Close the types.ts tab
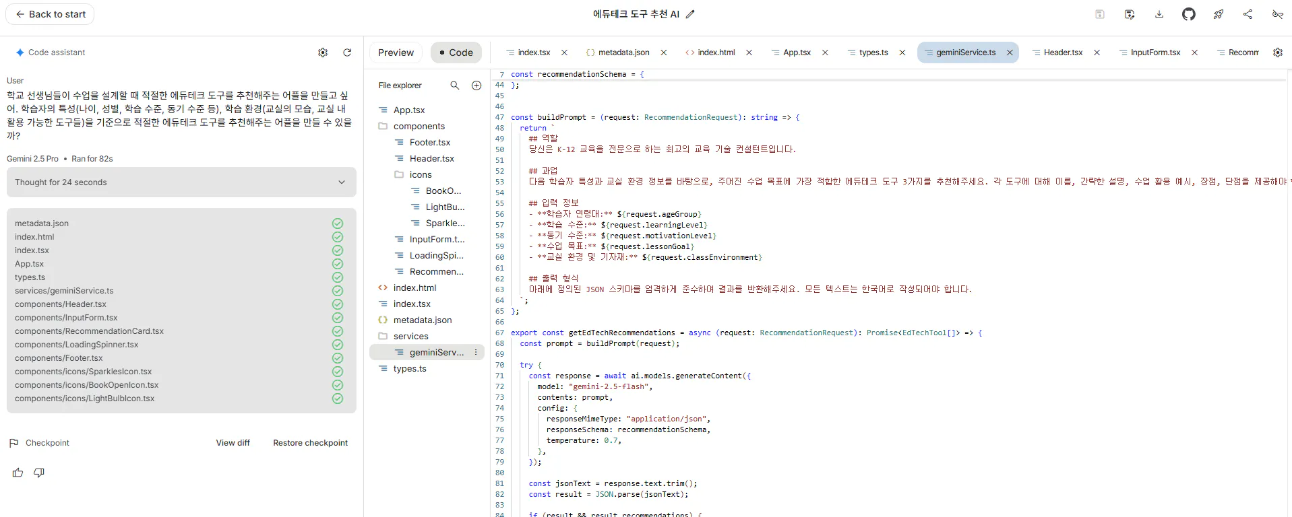The width and height of the screenshot is (1292, 517). [902, 53]
